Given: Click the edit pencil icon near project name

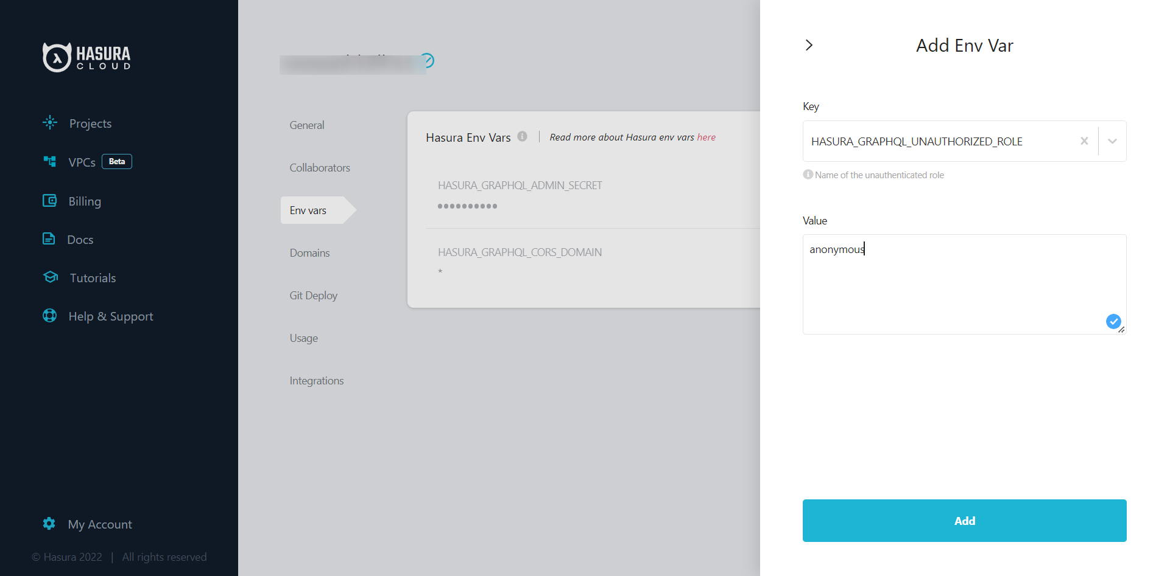Looking at the screenshot, I should click(x=428, y=60).
